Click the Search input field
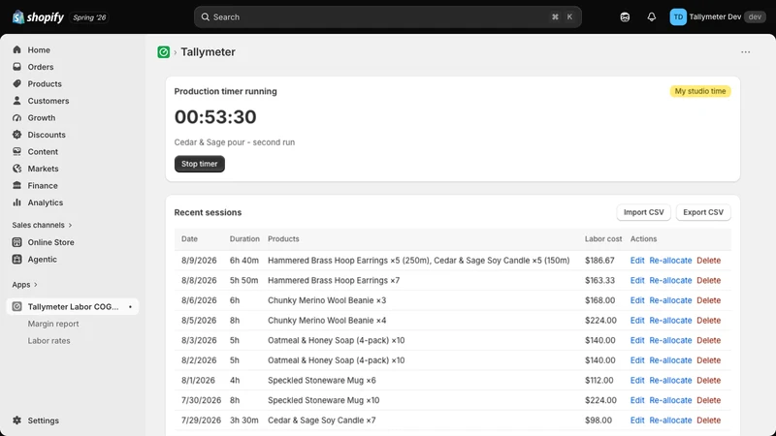 387,17
